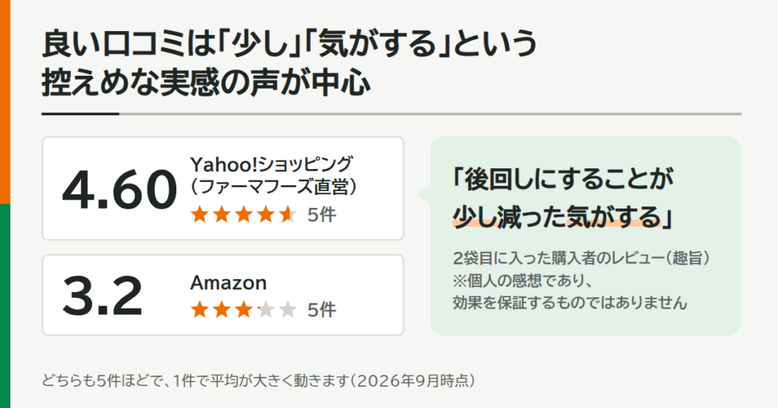Click the orange accent bar on left edge
The width and height of the screenshot is (778, 408).
pos(5,102)
